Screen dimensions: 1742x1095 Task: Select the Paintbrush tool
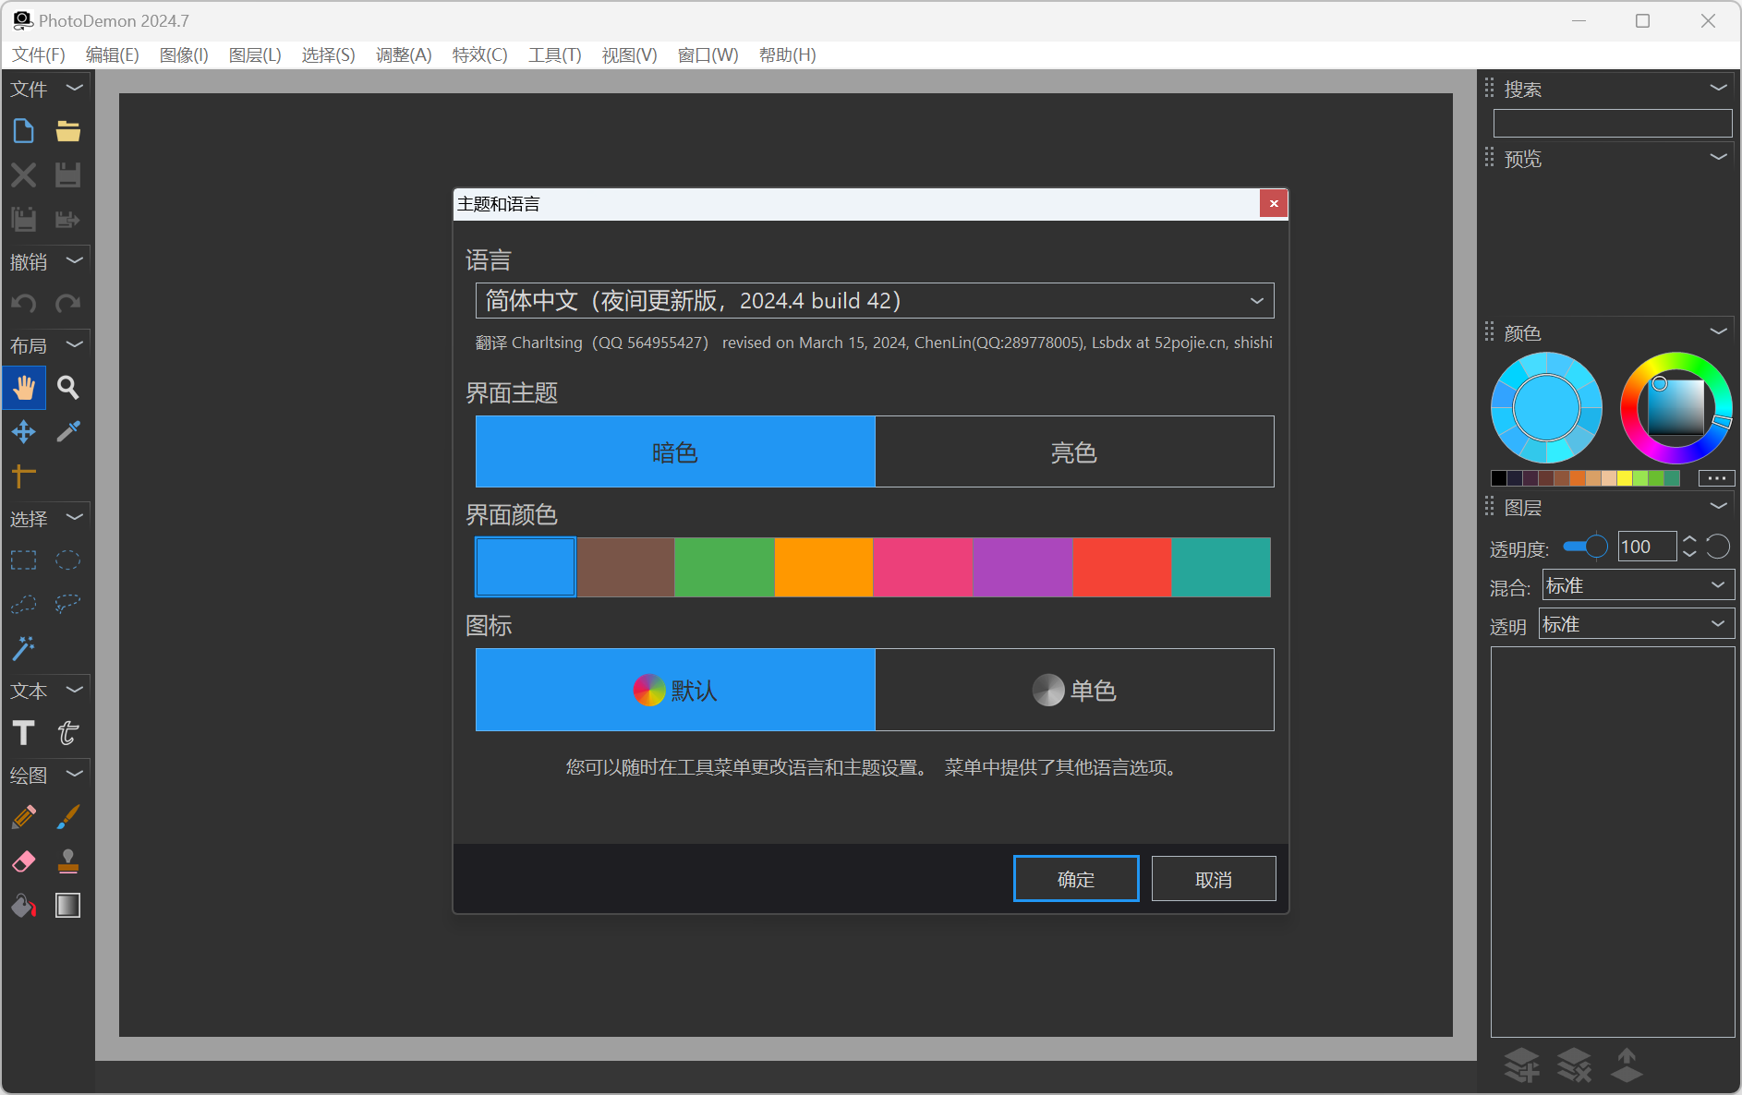pyautogui.click(x=67, y=817)
